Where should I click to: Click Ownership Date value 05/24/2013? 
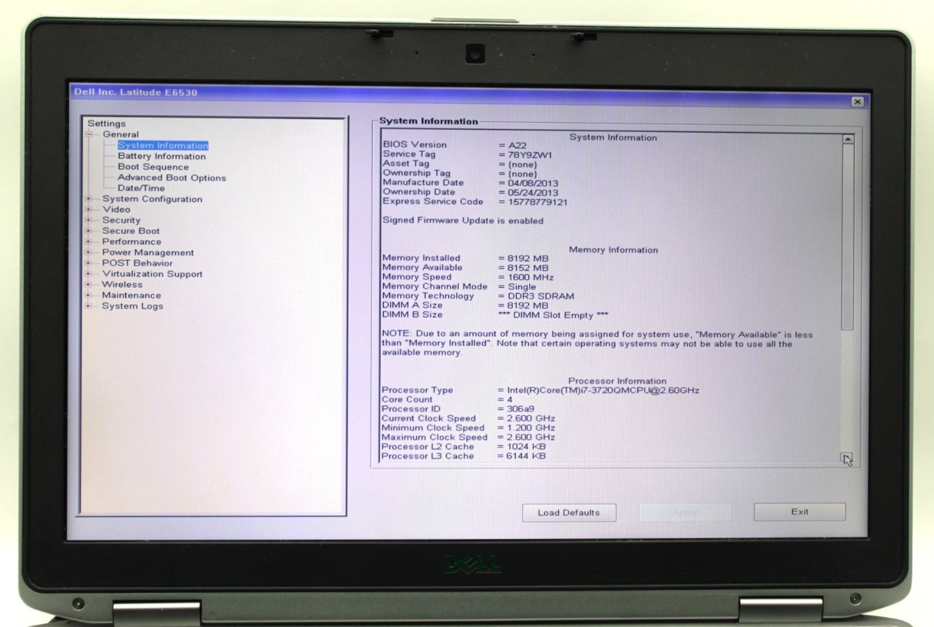point(533,192)
